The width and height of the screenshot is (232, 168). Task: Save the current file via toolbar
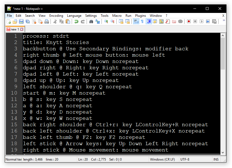[x=21, y=21]
